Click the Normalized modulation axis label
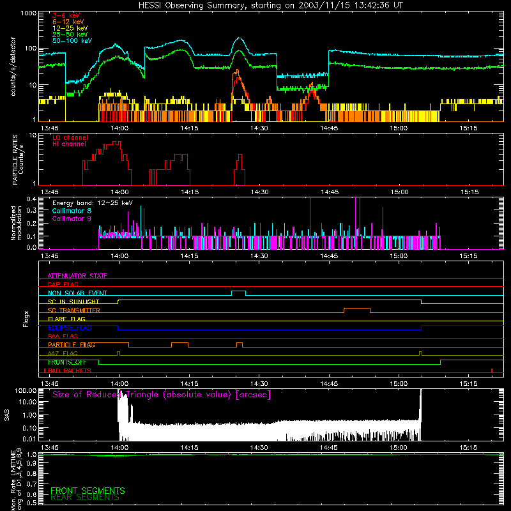Image resolution: width=511 pixels, height=511 pixels. coord(17,223)
